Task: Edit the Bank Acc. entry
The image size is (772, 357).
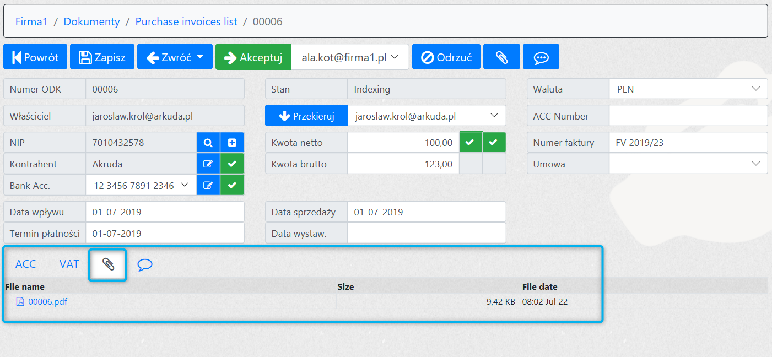Action: point(208,186)
